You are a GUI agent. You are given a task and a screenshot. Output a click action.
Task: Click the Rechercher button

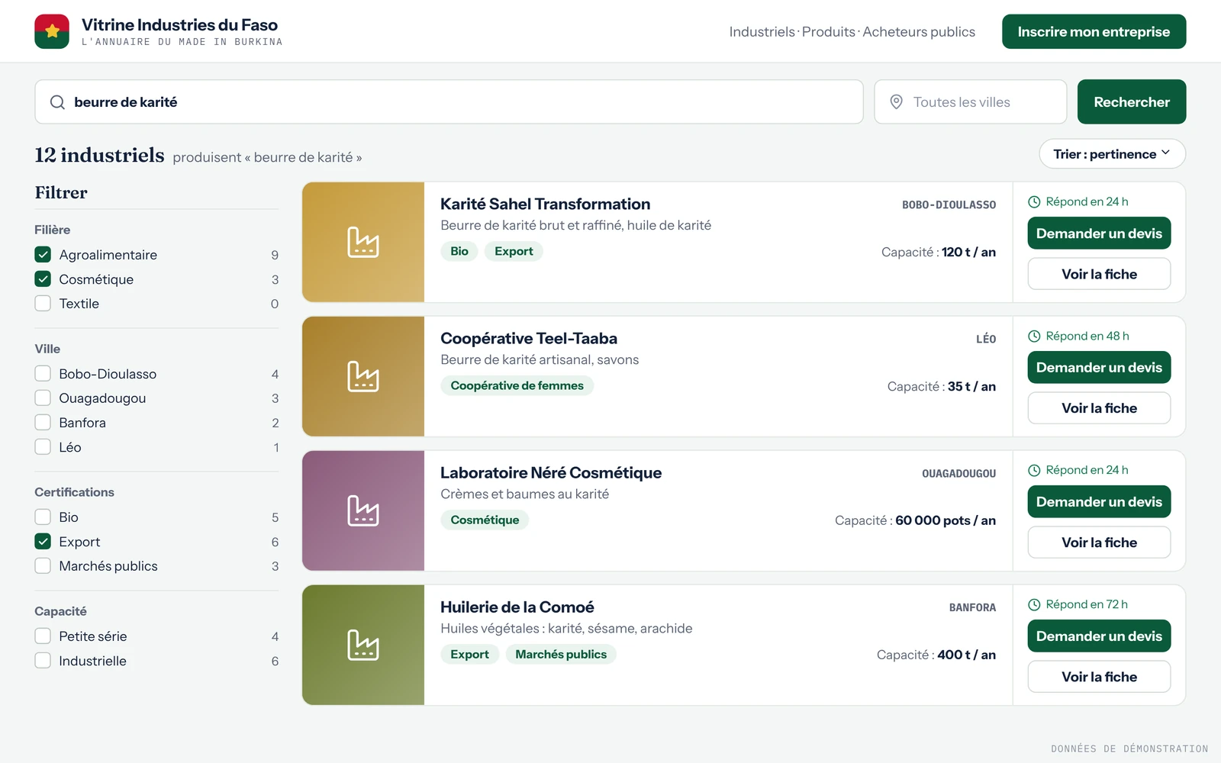click(x=1132, y=102)
